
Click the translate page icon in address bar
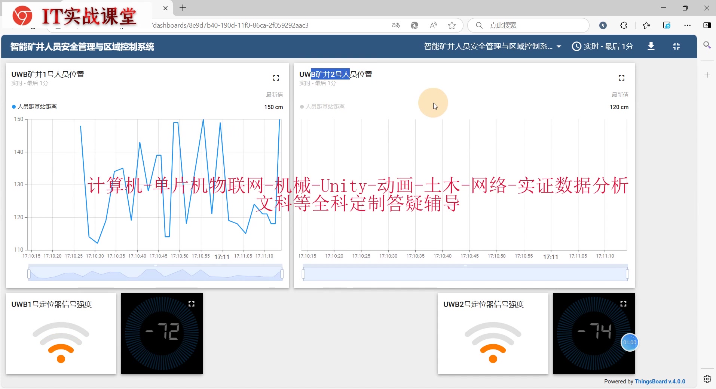point(396,25)
